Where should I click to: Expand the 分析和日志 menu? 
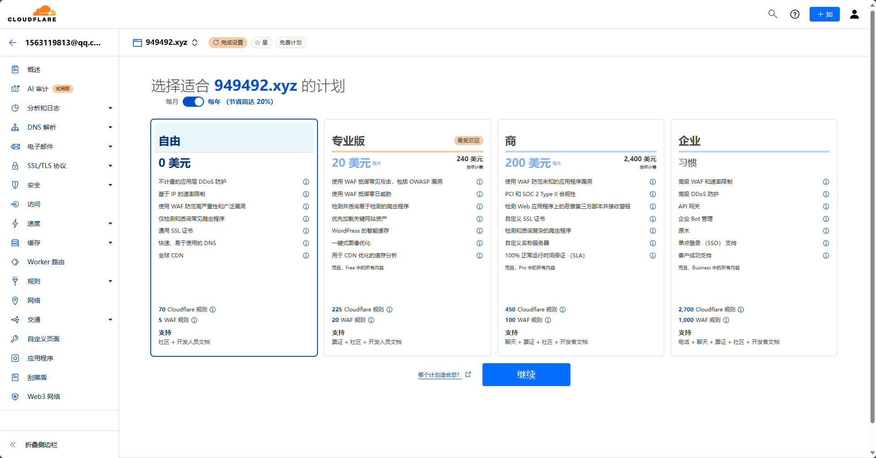coord(110,108)
